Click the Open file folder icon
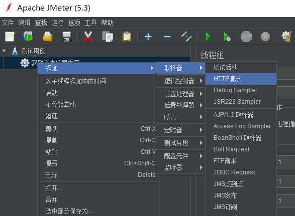Viewport: 295px width, 216px height. pos(48,37)
